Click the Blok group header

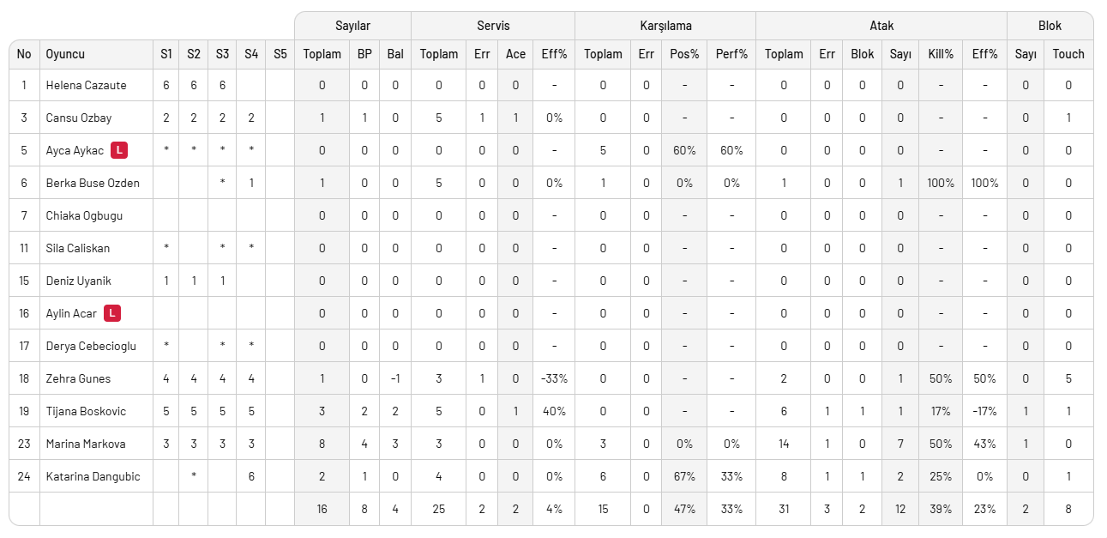1050,26
